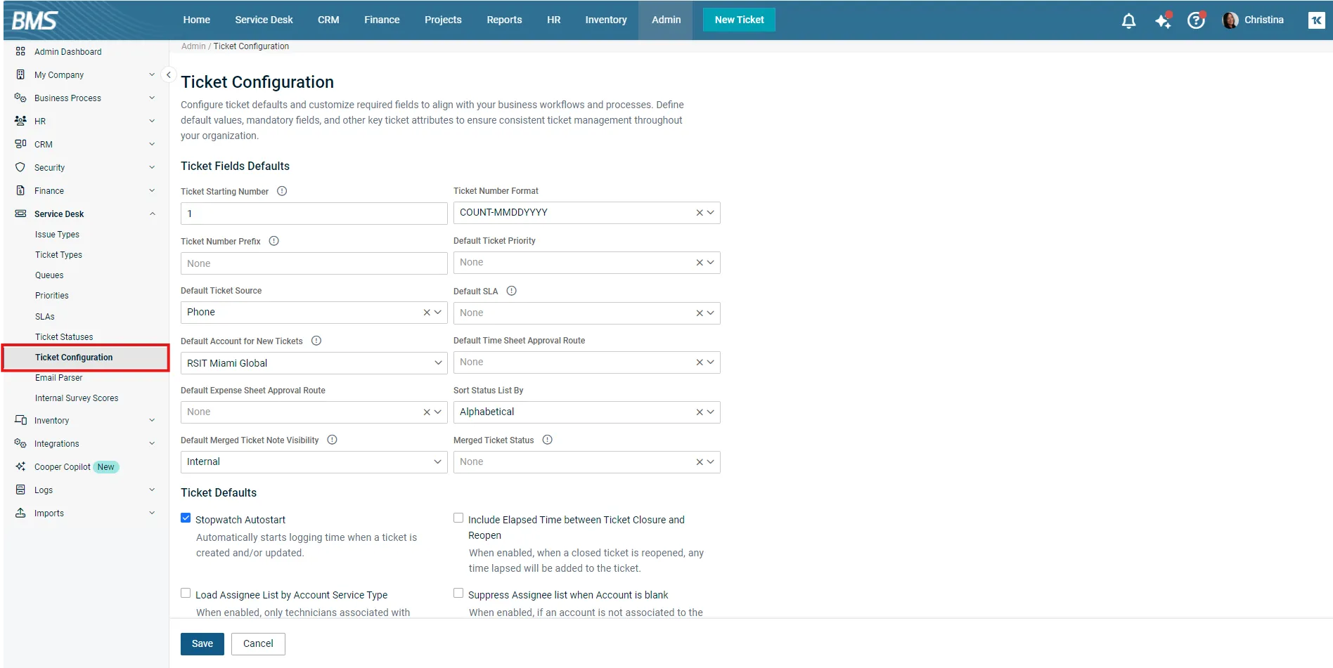Open the Sort Status List By dropdown

(x=710, y=412)
